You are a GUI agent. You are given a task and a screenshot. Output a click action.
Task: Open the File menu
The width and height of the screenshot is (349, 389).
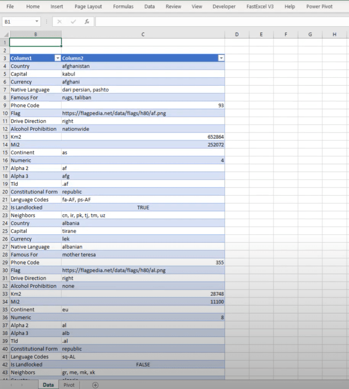click(x=10, y=6)
